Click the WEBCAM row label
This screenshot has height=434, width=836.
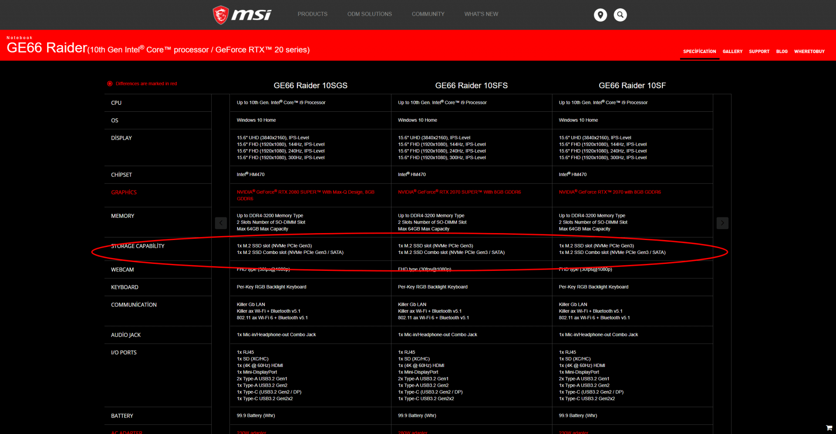[x=122, y=270]
